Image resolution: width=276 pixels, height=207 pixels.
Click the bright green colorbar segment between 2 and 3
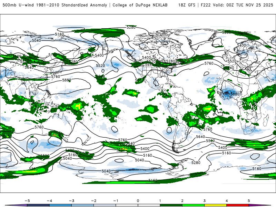coord(194,205)
